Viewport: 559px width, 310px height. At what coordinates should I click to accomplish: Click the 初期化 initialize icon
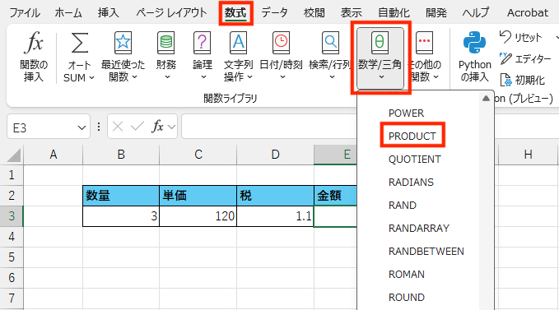pyautogui.click(x=505, y=80)
